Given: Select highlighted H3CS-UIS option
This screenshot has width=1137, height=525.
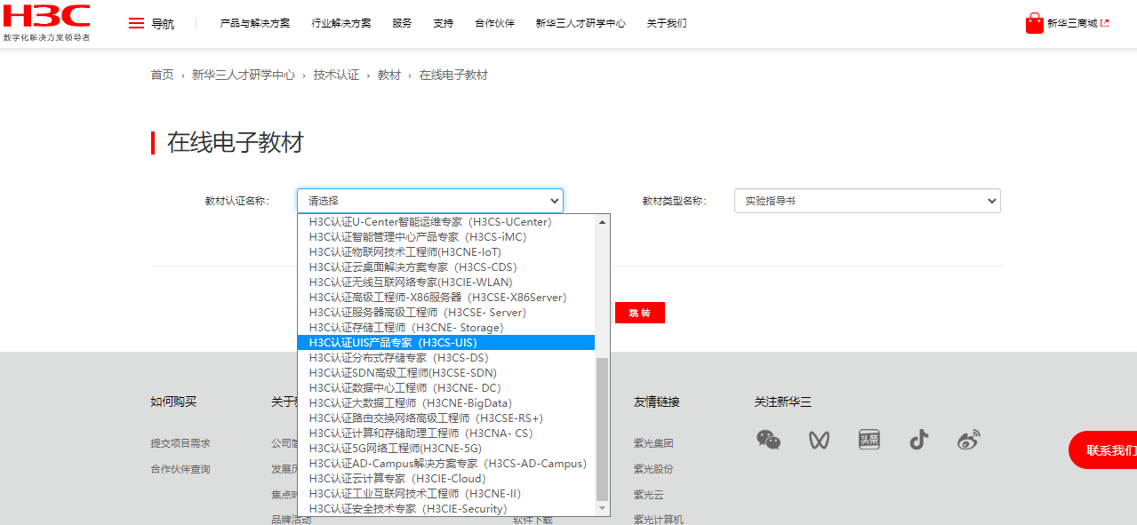Looking at the screenshot, I should [446, 343].
